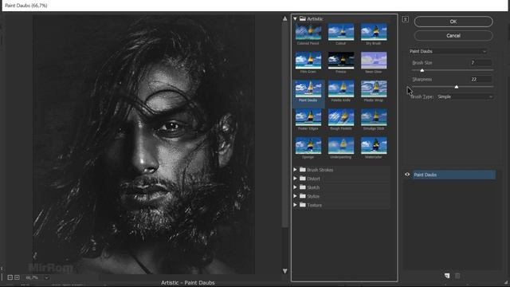Click the preview scroll down arrow
Viewport: 510px width, 287px height.
[285, 271]
